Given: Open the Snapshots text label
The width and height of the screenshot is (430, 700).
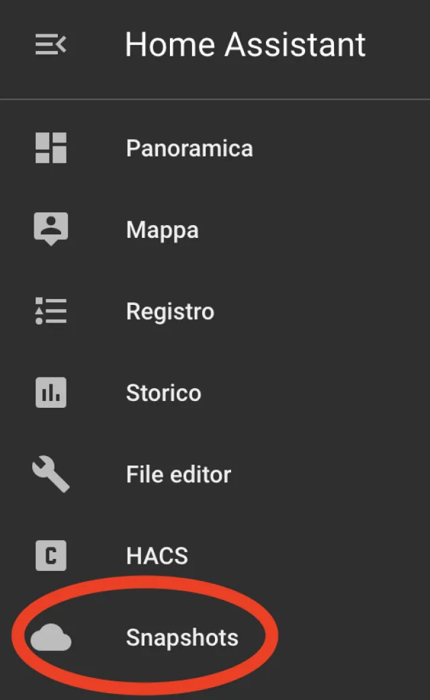Looking at the screenshot, I should click(x=182, y=638).
